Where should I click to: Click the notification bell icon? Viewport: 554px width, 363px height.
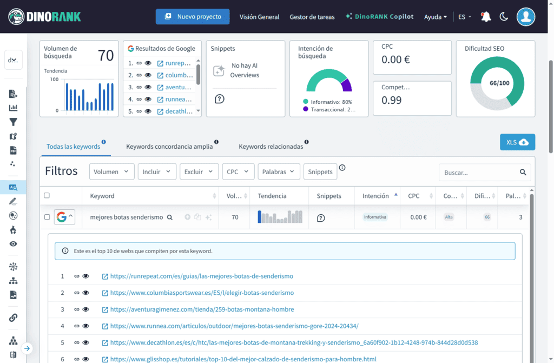(485, 16)
